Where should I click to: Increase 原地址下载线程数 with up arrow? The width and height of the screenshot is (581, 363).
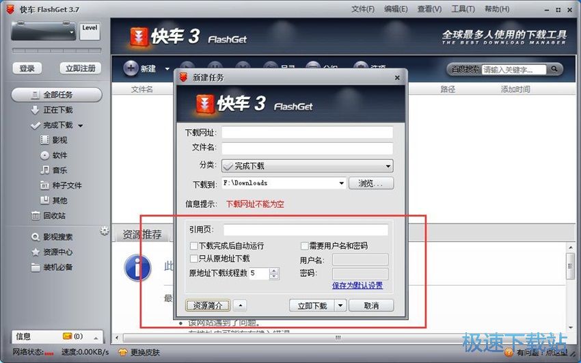(x=274, y=271)
